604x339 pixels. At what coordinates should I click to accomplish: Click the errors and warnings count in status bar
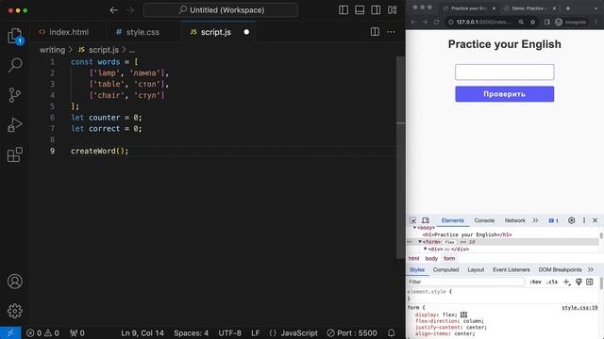tap(42, 332)
